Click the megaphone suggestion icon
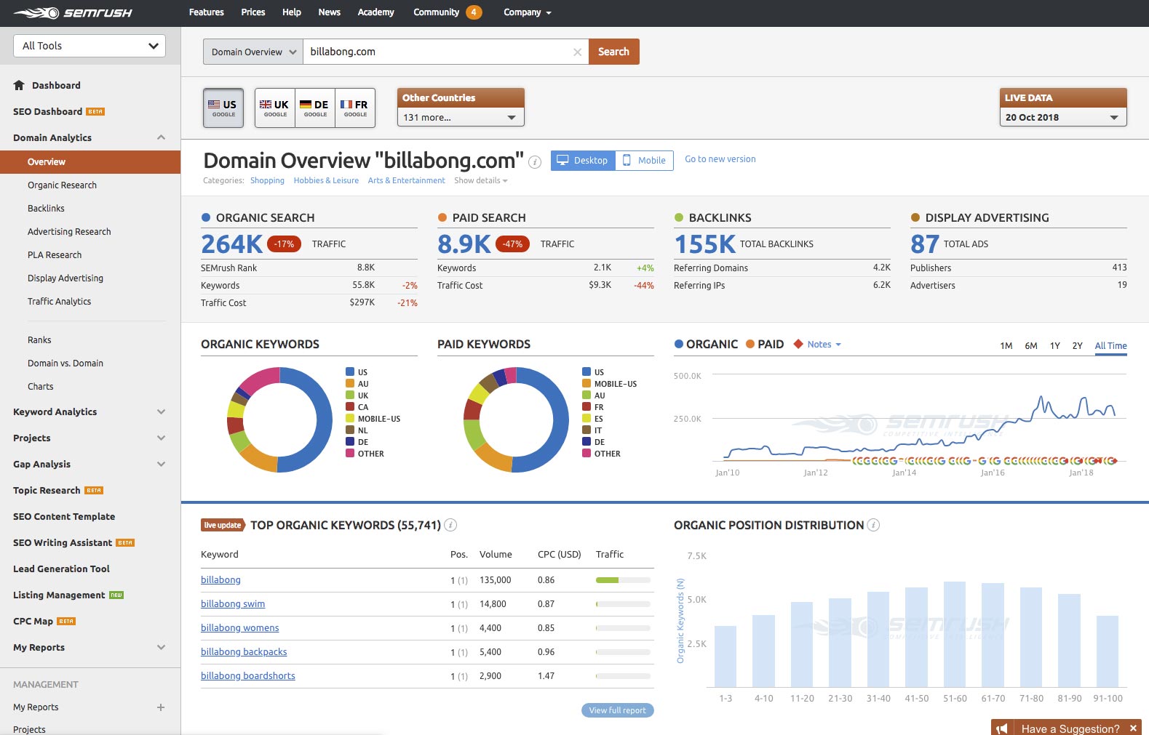The image size is (1149, 735). coord(1002,728)
